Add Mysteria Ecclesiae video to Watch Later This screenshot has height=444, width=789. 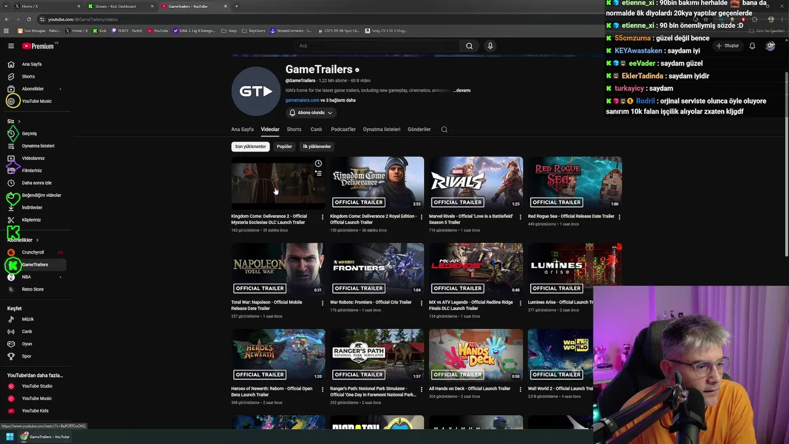318,163
